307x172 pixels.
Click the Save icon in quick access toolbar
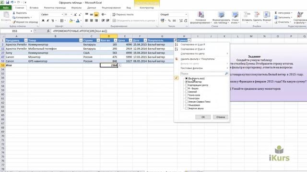click(8, 2)
